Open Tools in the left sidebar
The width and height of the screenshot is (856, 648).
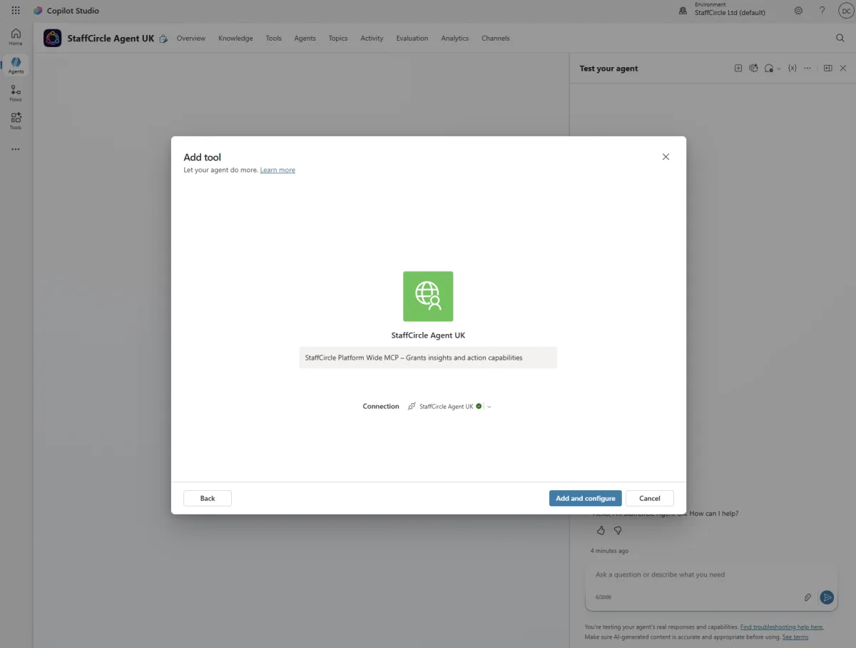click(16, 121)
